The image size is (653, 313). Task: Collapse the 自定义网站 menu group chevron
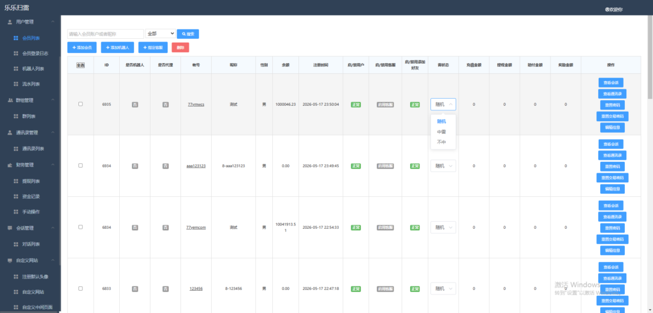tap(52, 260)
